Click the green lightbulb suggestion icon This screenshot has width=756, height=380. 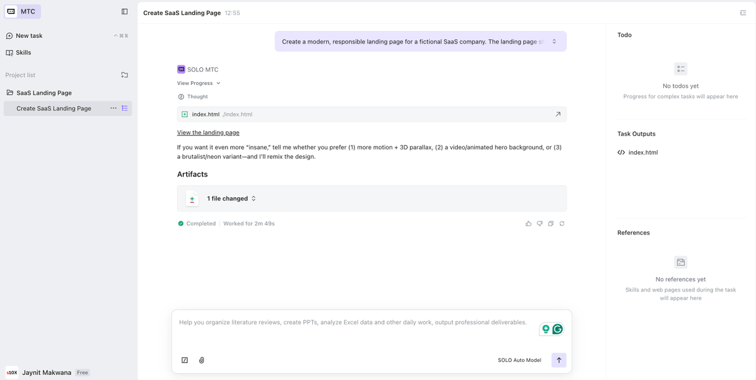pos(546,329)
